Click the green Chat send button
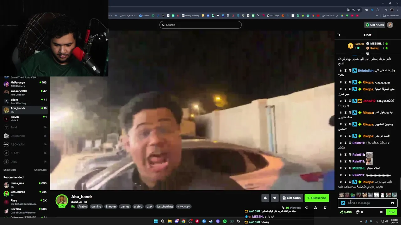Screen dimensions: 401x225 pyautogui.click(x=392, y=212)
